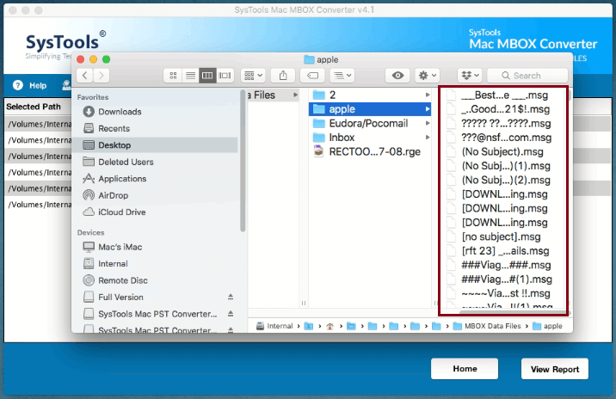Select the RECTOO...7-08.rge file
Viewport: 616px width, 399px height.
[370, 151]
